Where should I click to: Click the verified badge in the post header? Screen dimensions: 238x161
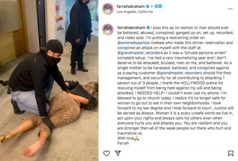point(148,6)
